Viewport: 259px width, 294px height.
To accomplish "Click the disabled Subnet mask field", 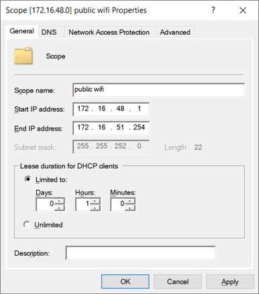I will pyautogui.click(x=111, y=147).
